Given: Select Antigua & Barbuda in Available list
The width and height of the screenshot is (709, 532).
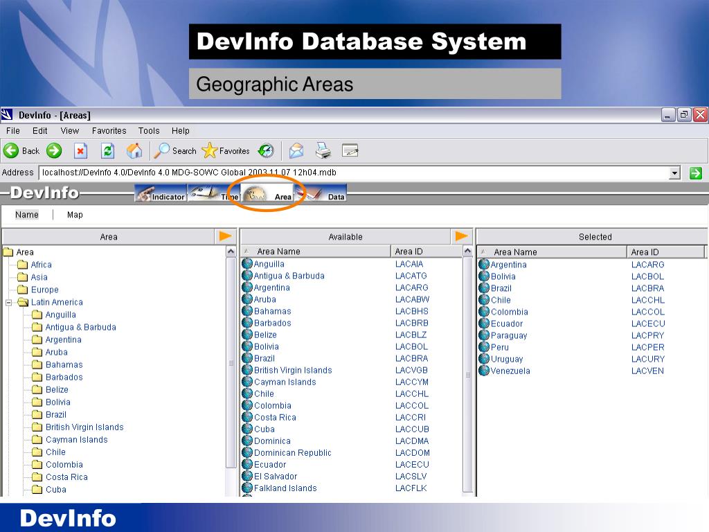Looking at the screenshot, I should [289, 276].
